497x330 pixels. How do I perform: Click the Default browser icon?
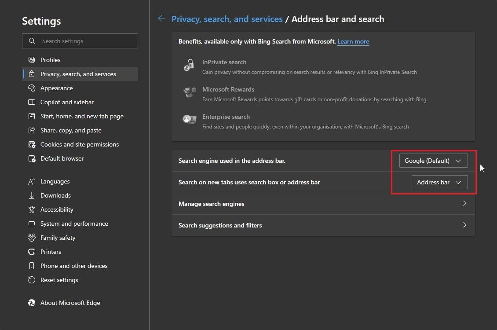pos(32,158)
